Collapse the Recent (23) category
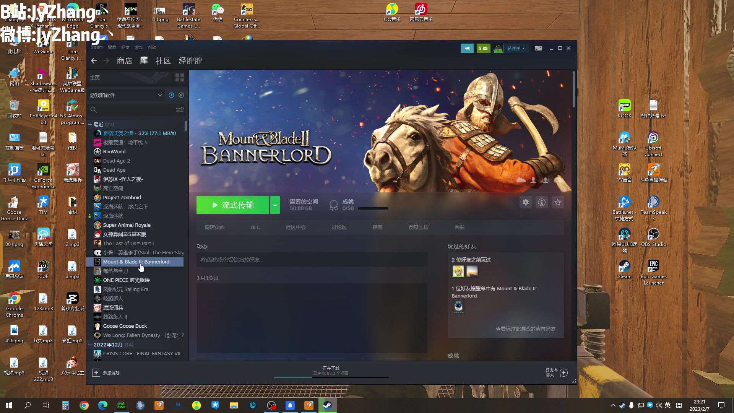This screenshot has width=734, height=413. [x=90, y=125]
